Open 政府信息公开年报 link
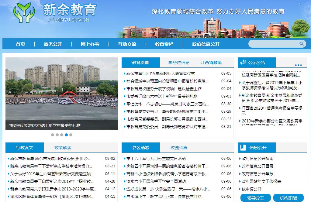 point(257,174)
